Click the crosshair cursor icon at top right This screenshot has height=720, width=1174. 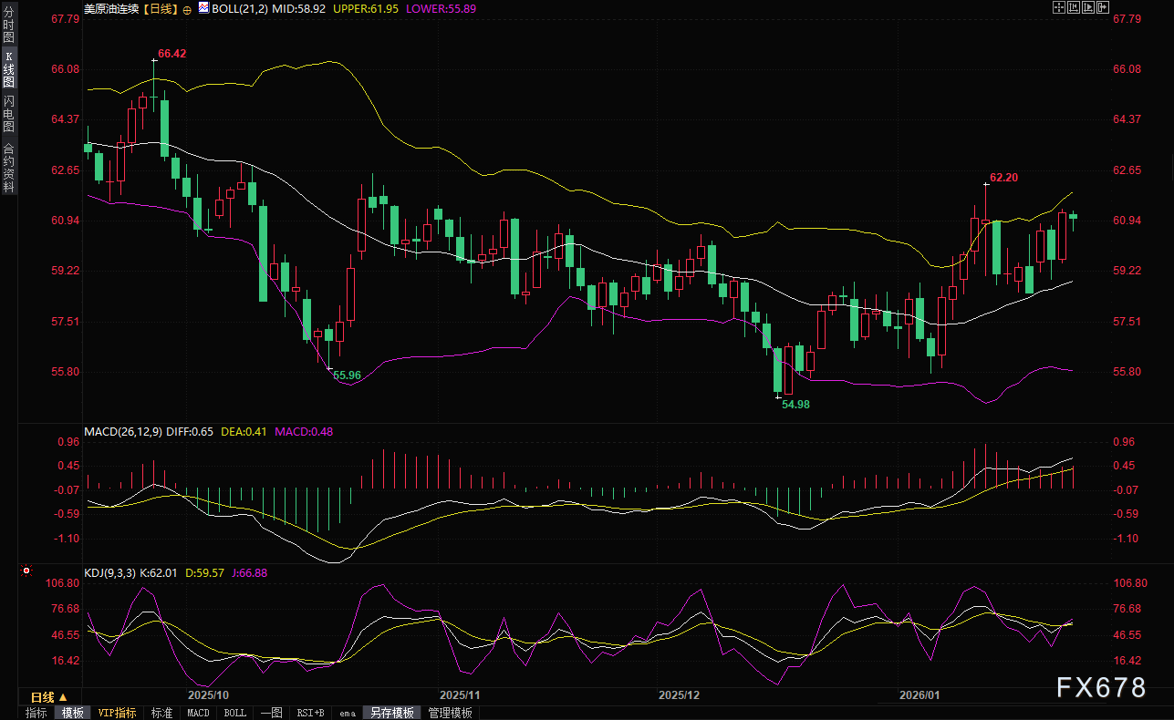(1058, 7)
